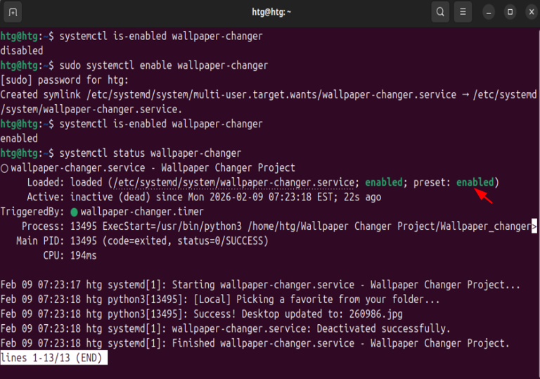Click the disabled output line
This screenshot has height=379, width=540.
click(22, 51)
